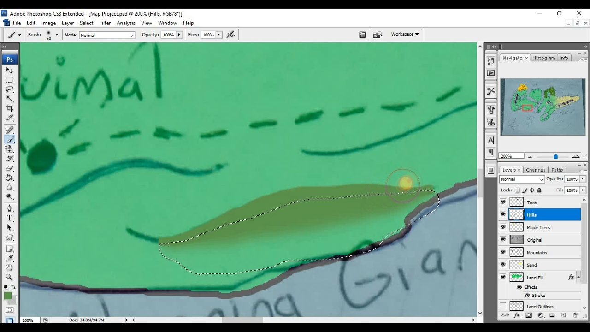Open the layer blend mode dropdown
The height and width of the screenshot is (332, 590).
pyautogui.click(x=522, y=179)
